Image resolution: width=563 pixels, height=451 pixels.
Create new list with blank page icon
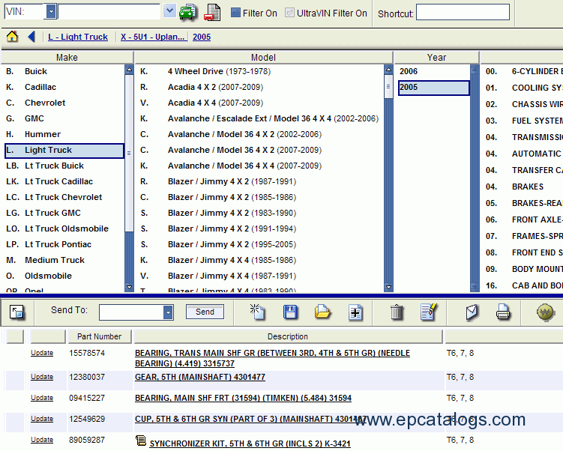pyautogui.click(x=257, y=312)
